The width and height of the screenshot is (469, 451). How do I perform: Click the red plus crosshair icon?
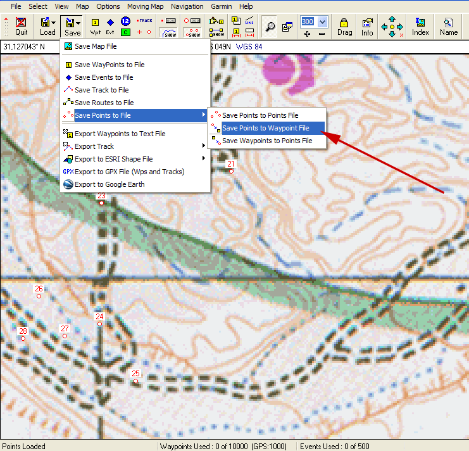pos(139,32)
